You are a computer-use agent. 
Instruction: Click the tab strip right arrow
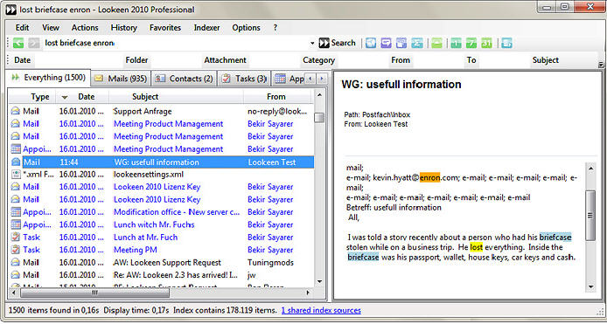(x=321, y=79)
